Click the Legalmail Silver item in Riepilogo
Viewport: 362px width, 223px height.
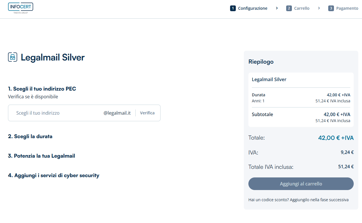269,79
